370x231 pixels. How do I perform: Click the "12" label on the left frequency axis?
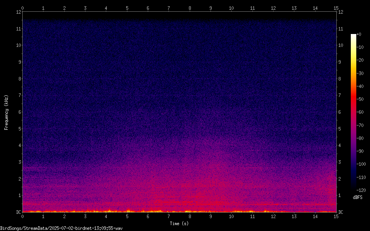(18, 12)
